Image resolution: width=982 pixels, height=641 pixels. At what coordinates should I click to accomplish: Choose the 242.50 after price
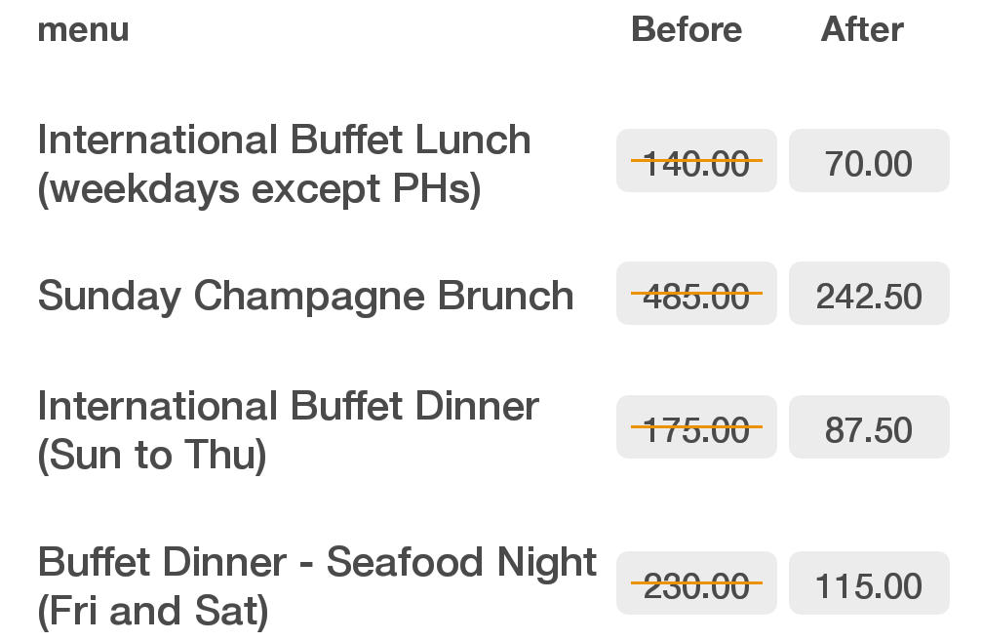click(x=869, y=295)
